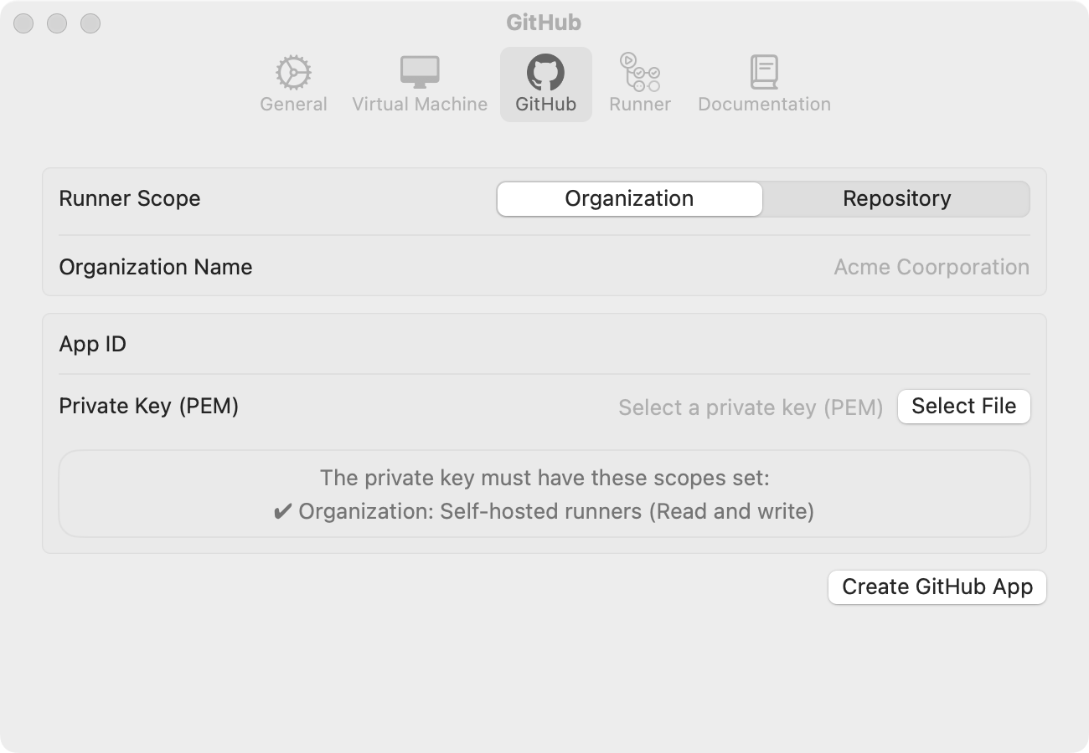Click the Runner tab label

point(639,105)
